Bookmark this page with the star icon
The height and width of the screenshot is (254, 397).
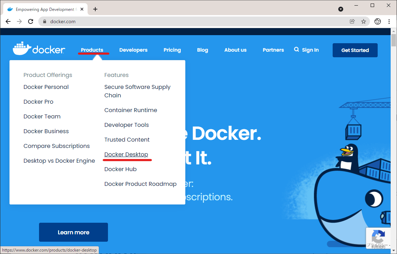(364, 21)
